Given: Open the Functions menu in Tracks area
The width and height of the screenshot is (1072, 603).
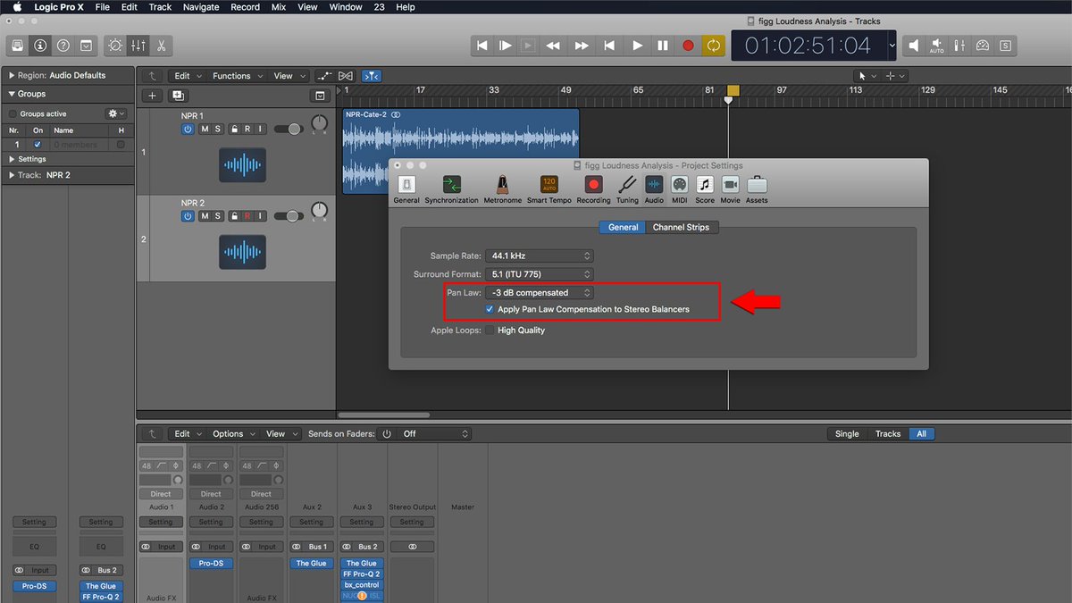Looking at the screenshot, I should pyautogui.click(x=236, y=76).
